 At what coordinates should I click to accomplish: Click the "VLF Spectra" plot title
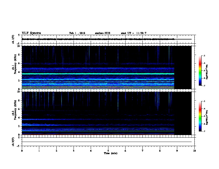[x=31, y=33]
